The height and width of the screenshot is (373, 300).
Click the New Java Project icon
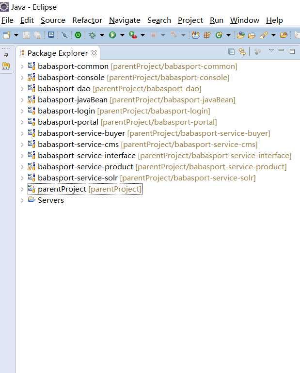tap(196, 35)
